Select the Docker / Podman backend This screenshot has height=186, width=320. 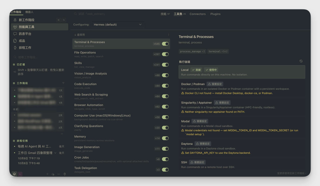(x=242, y=88)
